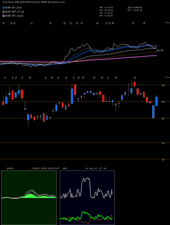Click the 'Pre O: 27.48' value
This screenshot has height=225, width=170.
106,7
